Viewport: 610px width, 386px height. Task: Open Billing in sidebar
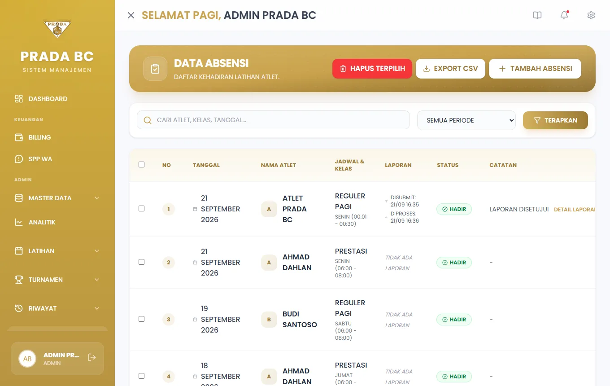click(57, 137)
